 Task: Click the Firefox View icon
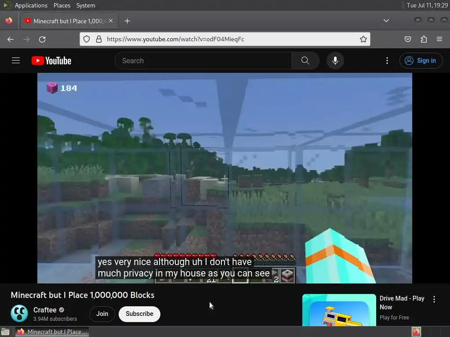tap(9, 21)
